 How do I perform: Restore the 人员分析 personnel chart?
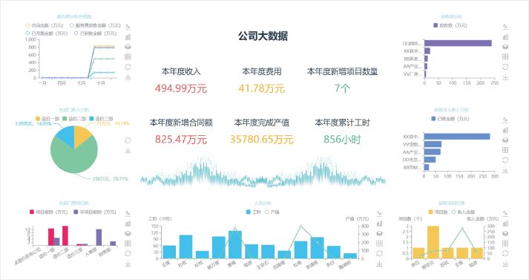380,254
